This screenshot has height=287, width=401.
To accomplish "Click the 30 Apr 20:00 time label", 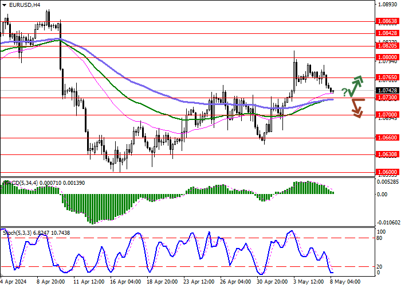I will point(273,282).
